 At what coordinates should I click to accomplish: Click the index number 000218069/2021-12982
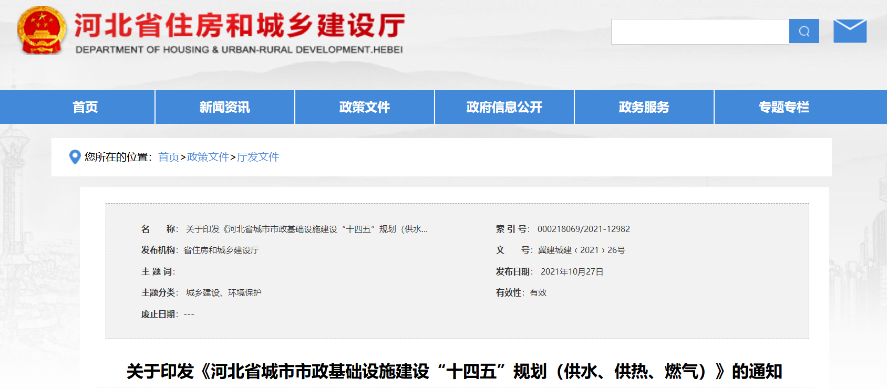[x=583, y=229]
